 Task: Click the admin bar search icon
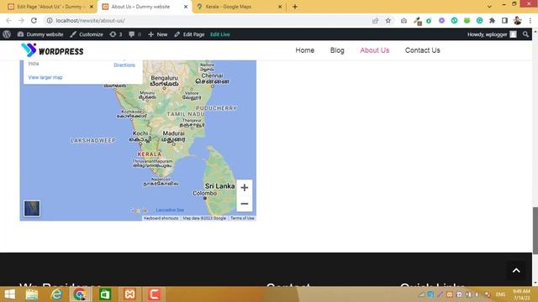[525, 34]
